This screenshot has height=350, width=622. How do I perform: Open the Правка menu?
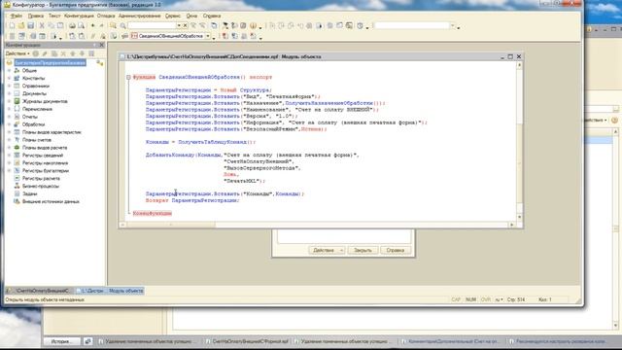(x=36, y=16)
